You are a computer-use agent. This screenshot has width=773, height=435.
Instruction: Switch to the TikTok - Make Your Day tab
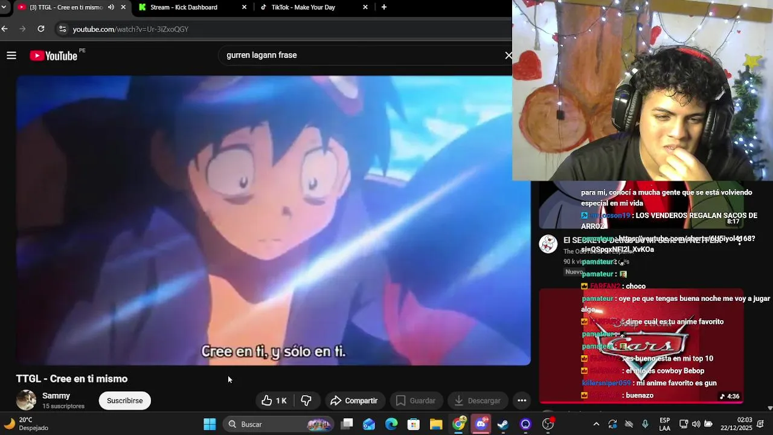303,7
